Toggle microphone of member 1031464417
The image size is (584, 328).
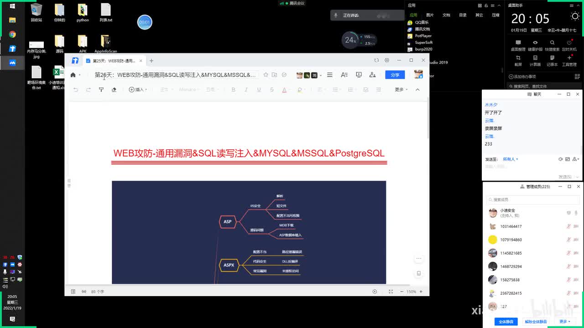pyautogui.click(x=568, y=226)
